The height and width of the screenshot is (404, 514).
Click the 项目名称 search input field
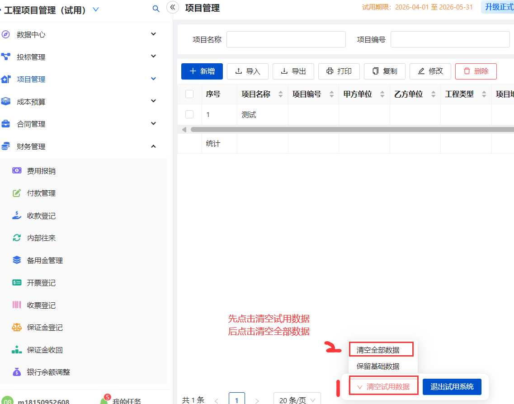[x=286, y=39]
